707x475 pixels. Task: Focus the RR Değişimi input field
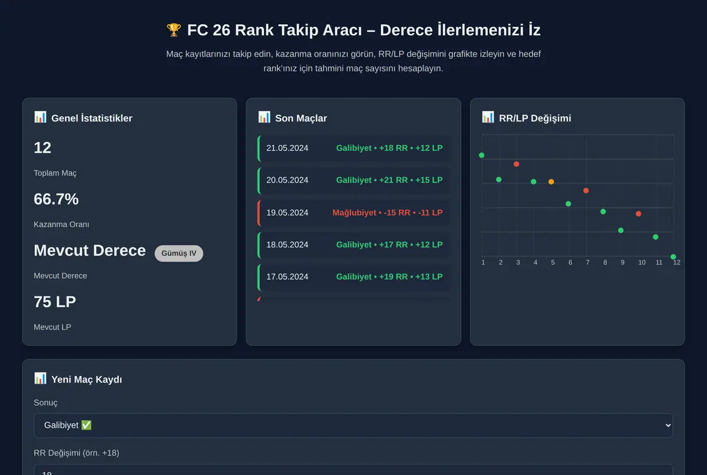353,470
